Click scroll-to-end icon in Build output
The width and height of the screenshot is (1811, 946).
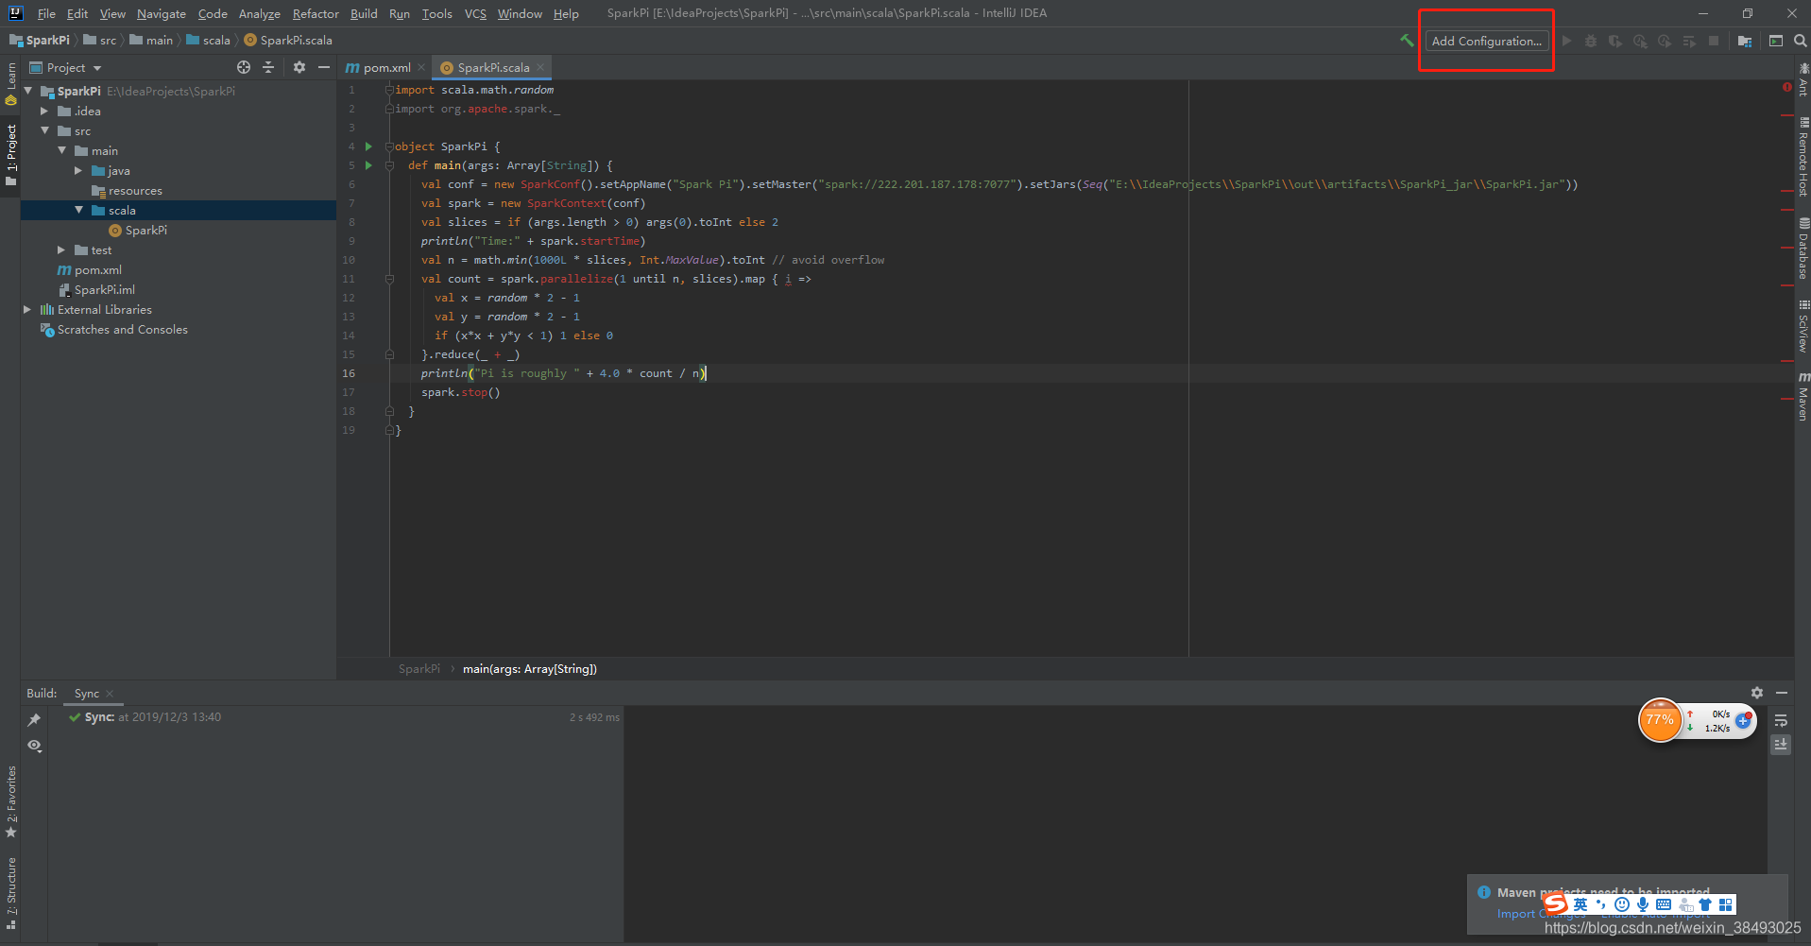tap(1781, 745)
